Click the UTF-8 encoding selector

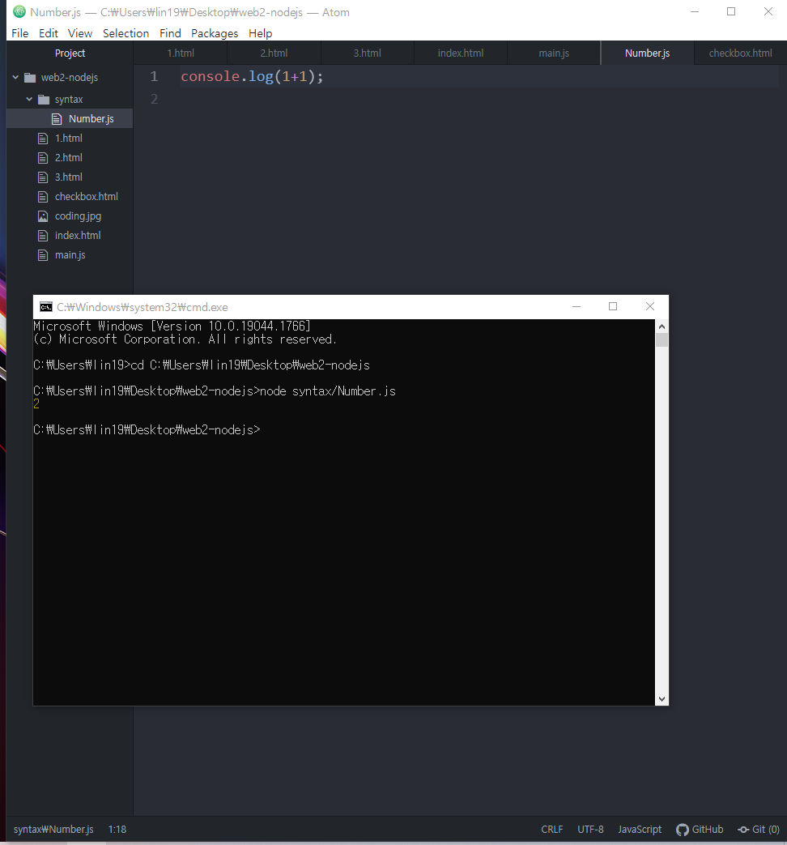[590, 830]
